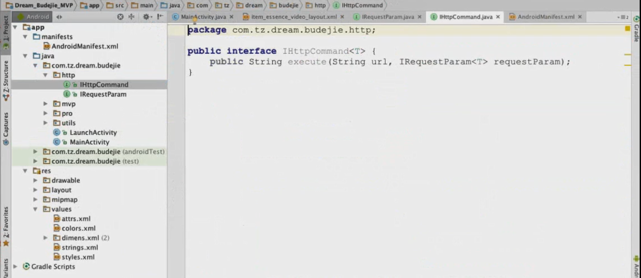Expand the mipmap folder

[x=35, y=199]
